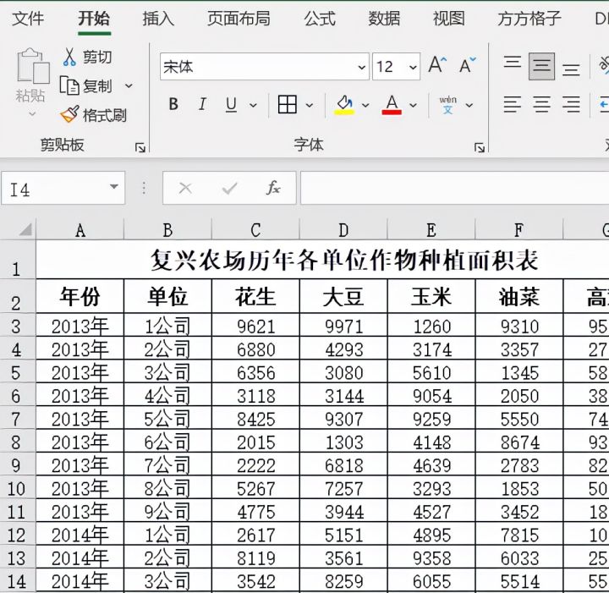Toggle Underline formatting
The height and width of the screenshot is (593, 609).
click(231, 104)
